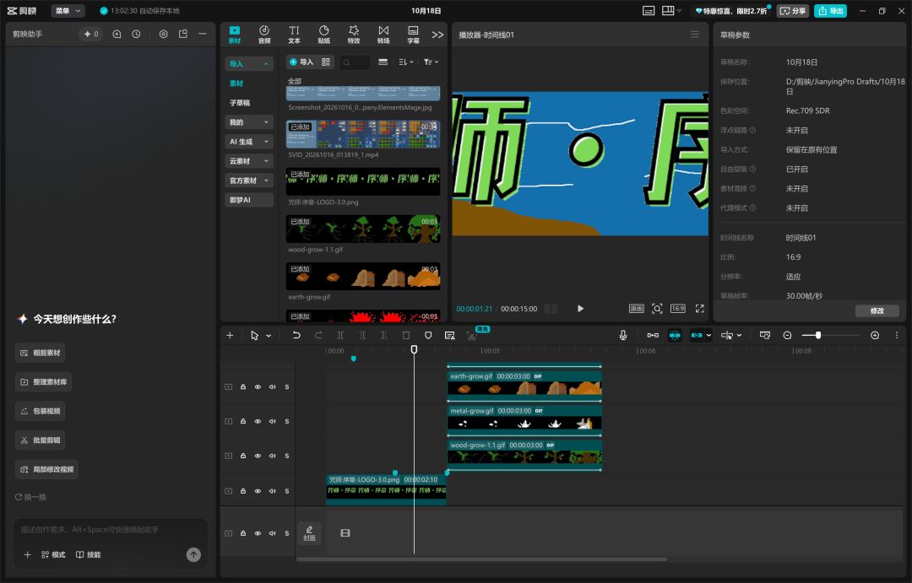Zoom out the timeline with minus icon
The width and height of the screenshot is (912, 583).
click(787, 336)
